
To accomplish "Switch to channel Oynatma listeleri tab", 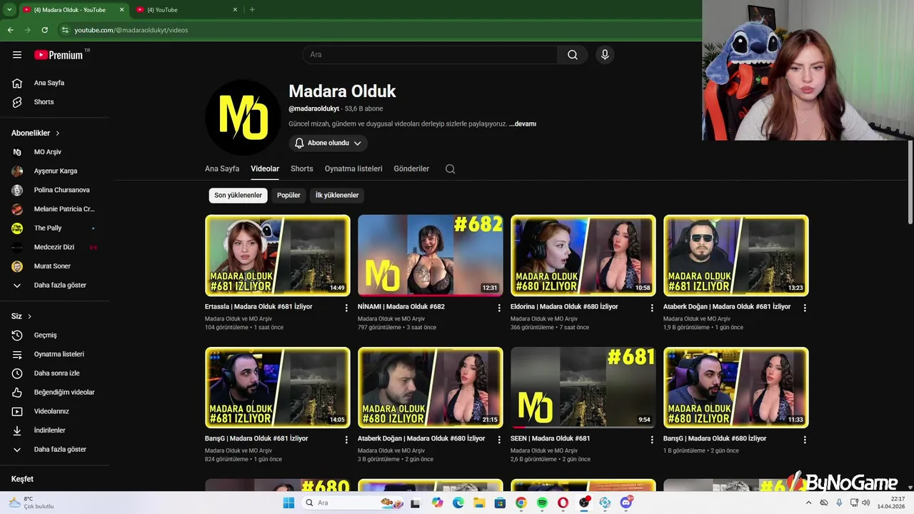I will click(x=353, y=169).
